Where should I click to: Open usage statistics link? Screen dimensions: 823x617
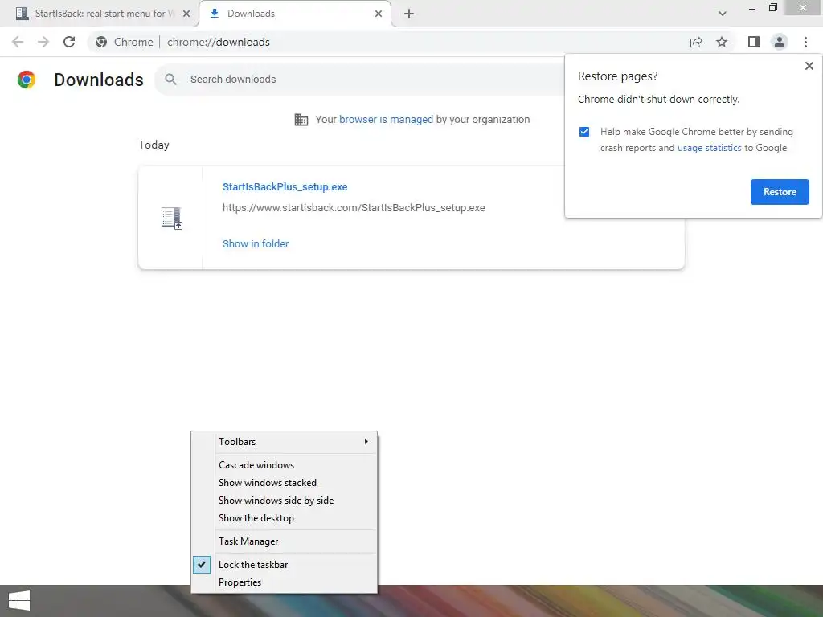point(709,148)
